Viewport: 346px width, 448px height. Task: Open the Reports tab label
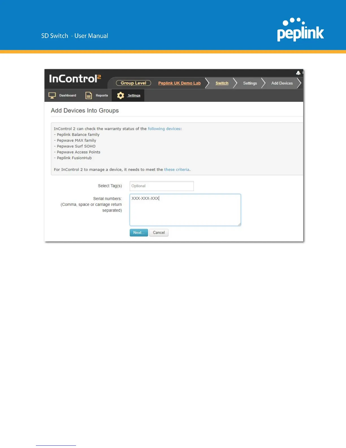[102, 96]
